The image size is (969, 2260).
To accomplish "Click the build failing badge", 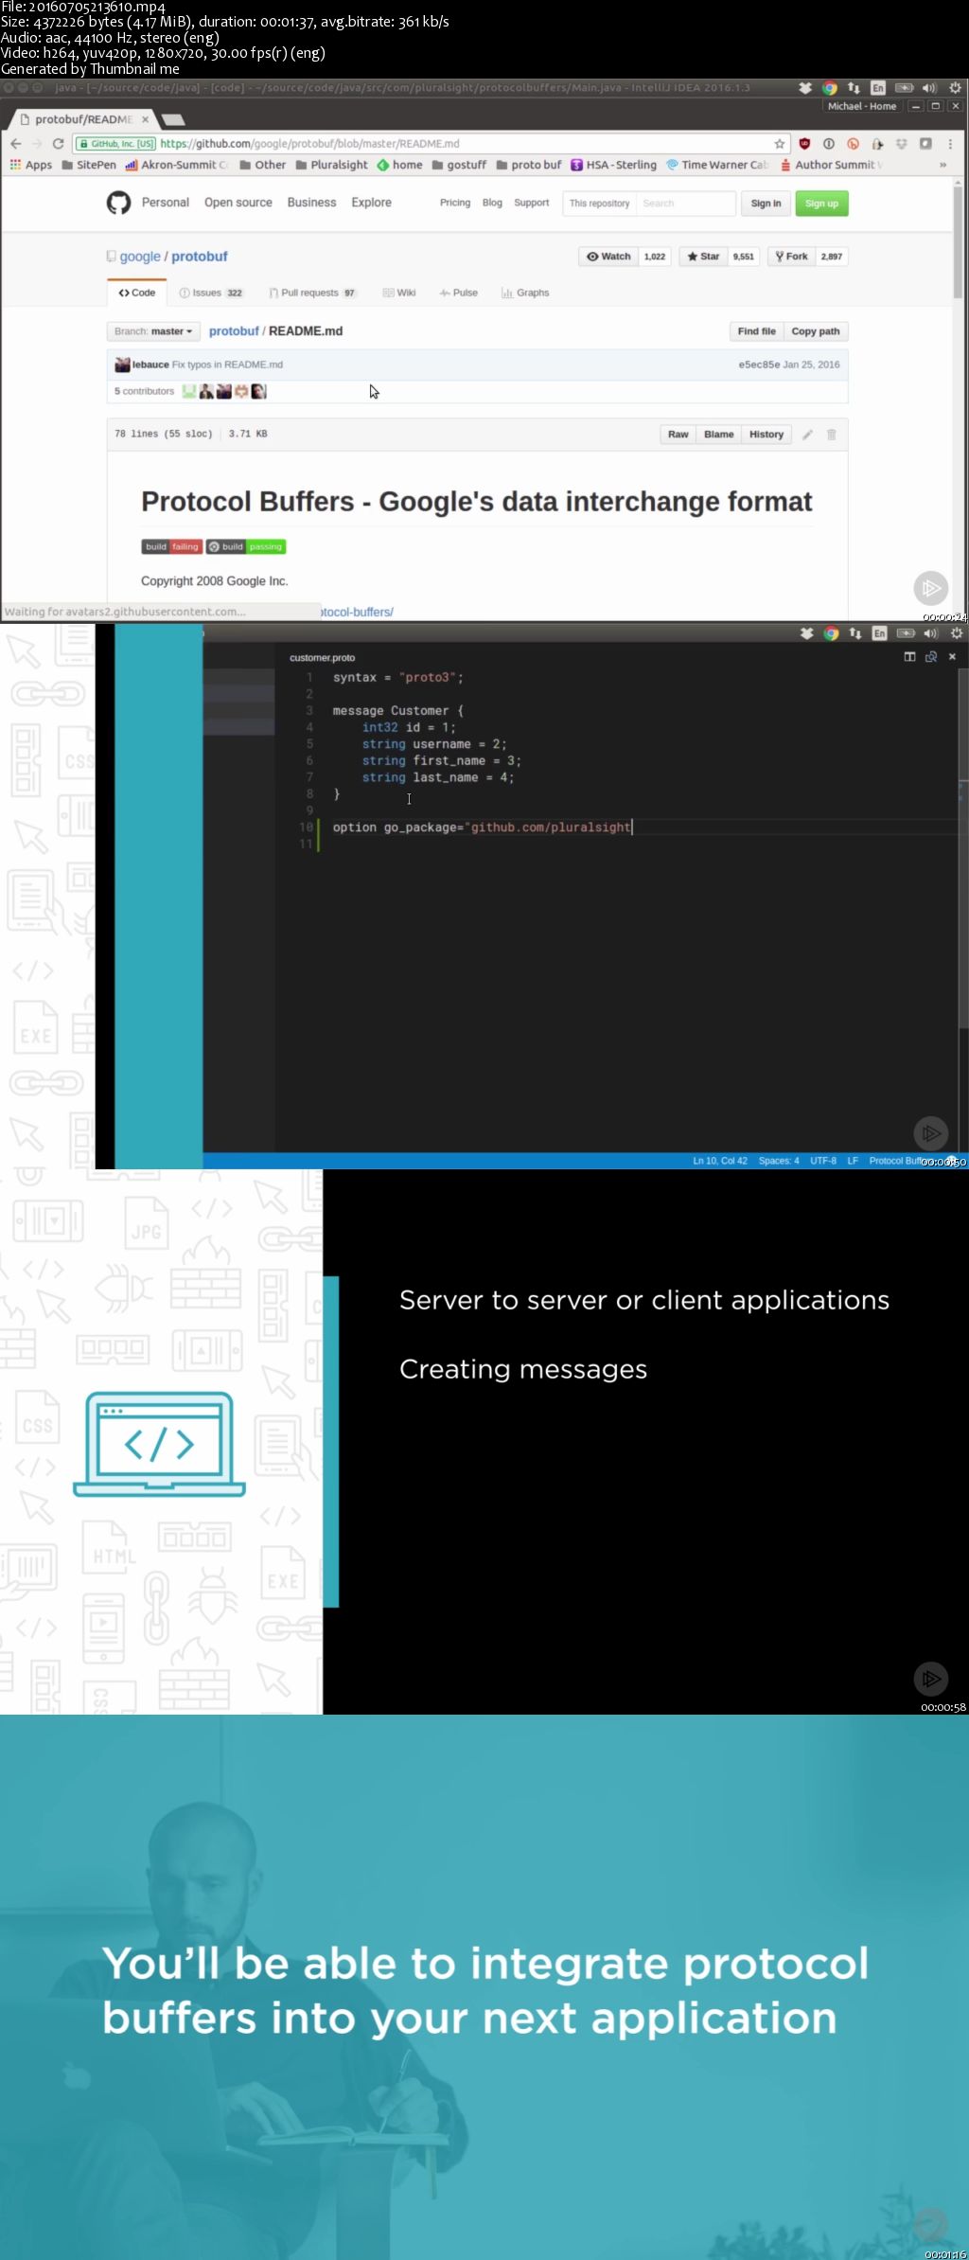I will (x=171, y=546).
